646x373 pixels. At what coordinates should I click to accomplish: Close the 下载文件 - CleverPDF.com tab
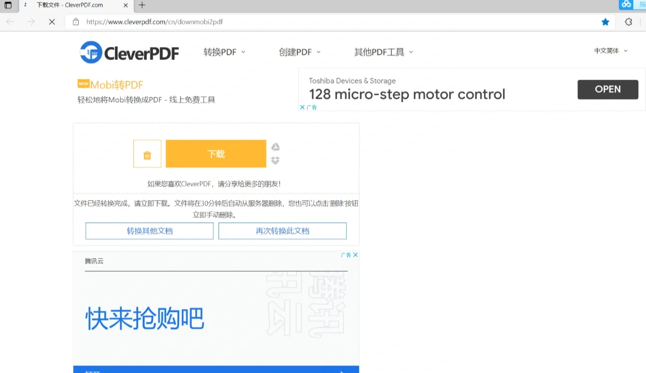click(x=126, y=5)
